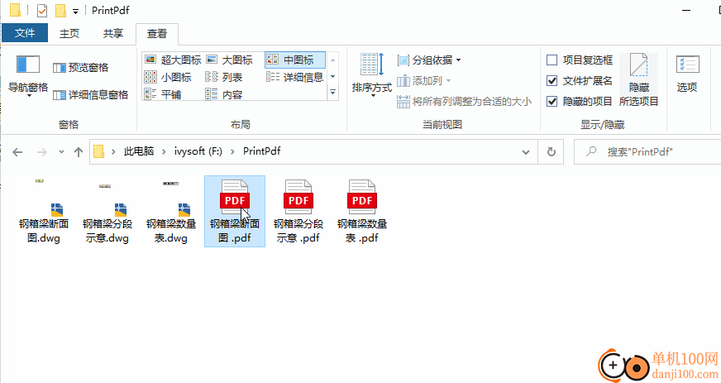Select file 钢箱梁断面图 .pdf
The width and height of the screenshot is (721, 383).
pos(235,212)
